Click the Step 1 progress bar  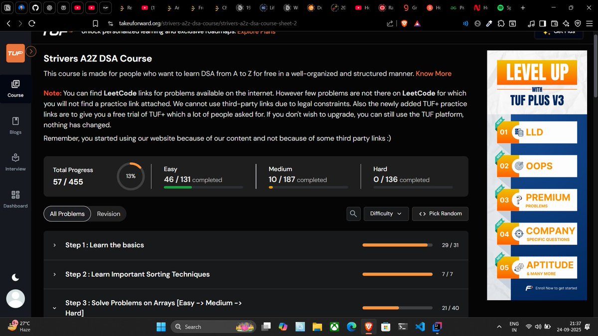pos(398,245)
